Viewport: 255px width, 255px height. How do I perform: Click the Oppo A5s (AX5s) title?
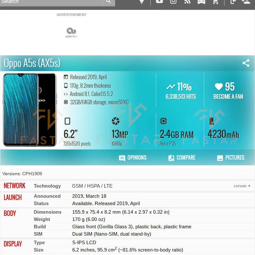(32, 63)
